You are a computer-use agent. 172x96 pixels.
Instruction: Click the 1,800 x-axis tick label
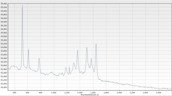pyautogui.click(x=106, y=93)
